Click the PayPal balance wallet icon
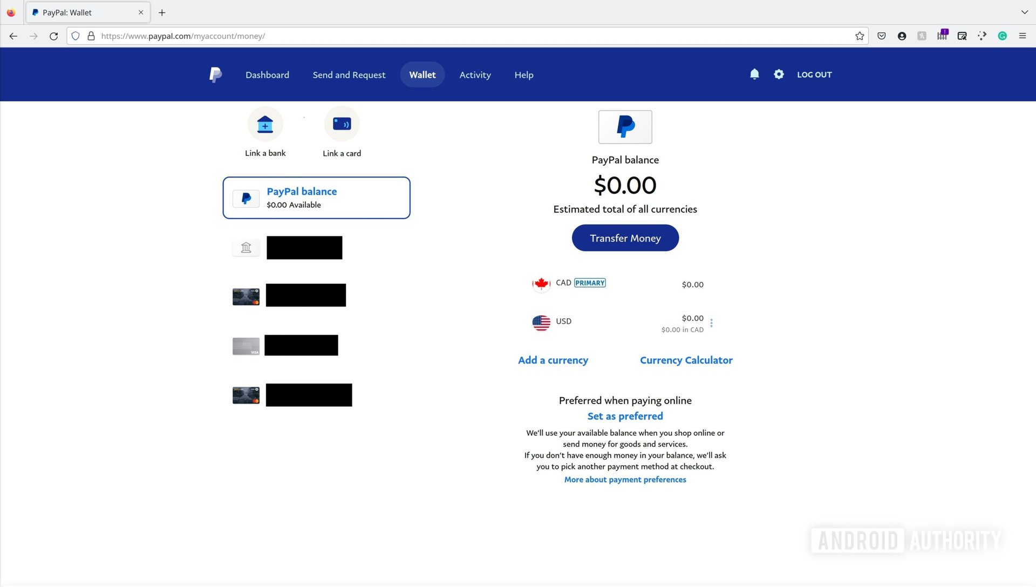The width and height of the screenshot is (1036, 587). click(x=246, y=198)
